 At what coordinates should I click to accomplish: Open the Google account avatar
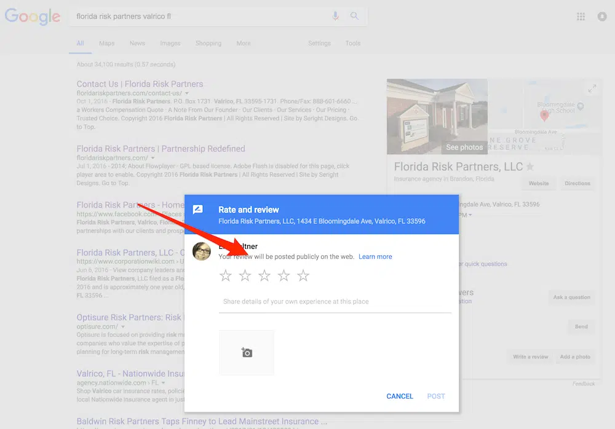pos(602,17)
